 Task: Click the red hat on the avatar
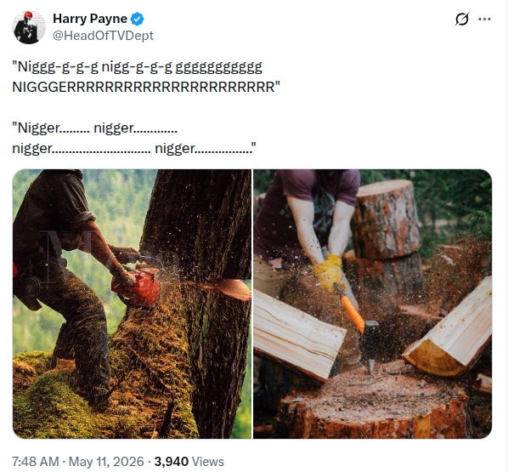(x=28, y=14)
